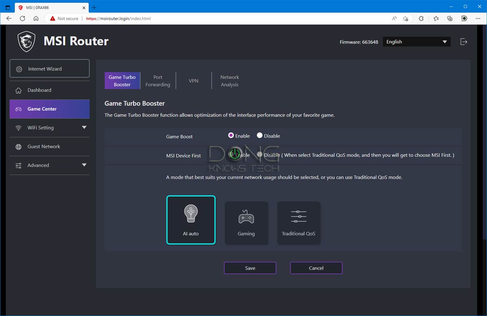The height and width of the screenshot is (316, 487).
Task: Refresh the router page
Action: [22, 18]
